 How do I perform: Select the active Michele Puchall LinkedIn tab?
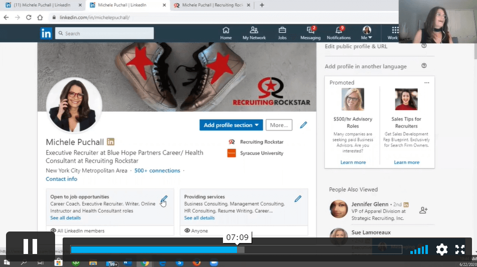tap(122, 5)
